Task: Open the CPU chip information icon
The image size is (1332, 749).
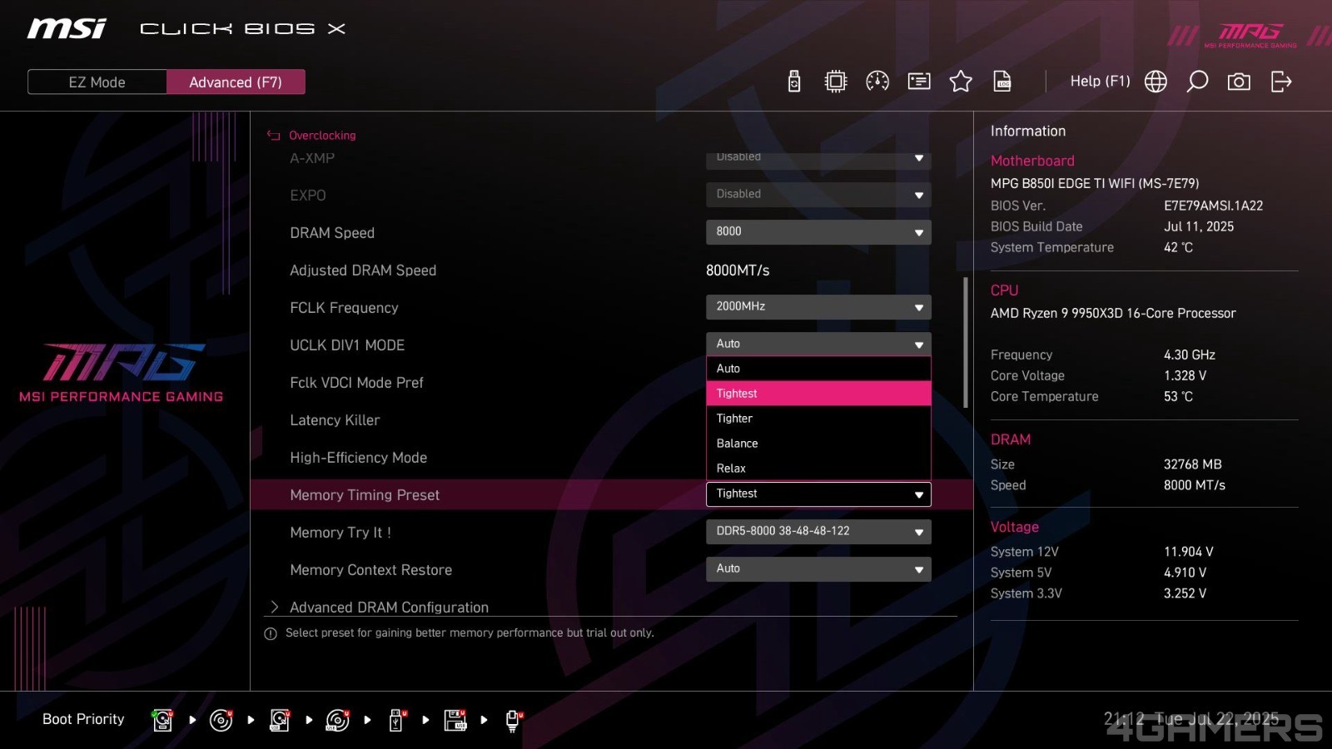Action: [x=836, y=81]
